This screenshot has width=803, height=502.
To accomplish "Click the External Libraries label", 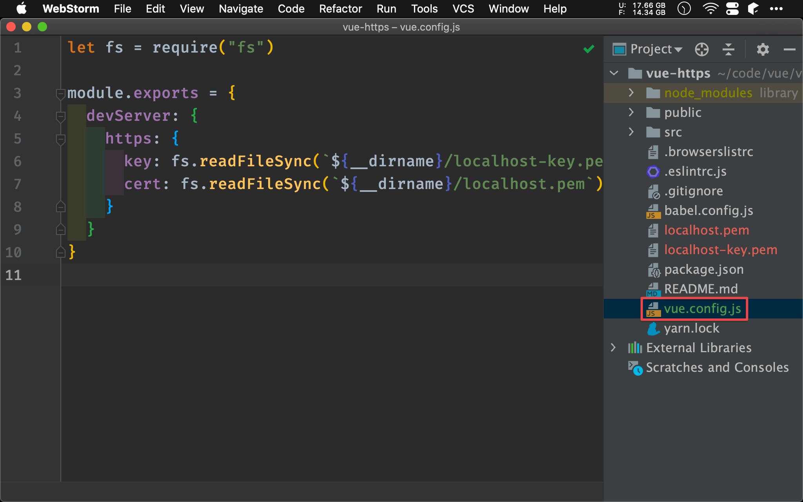I will (699, 348).
